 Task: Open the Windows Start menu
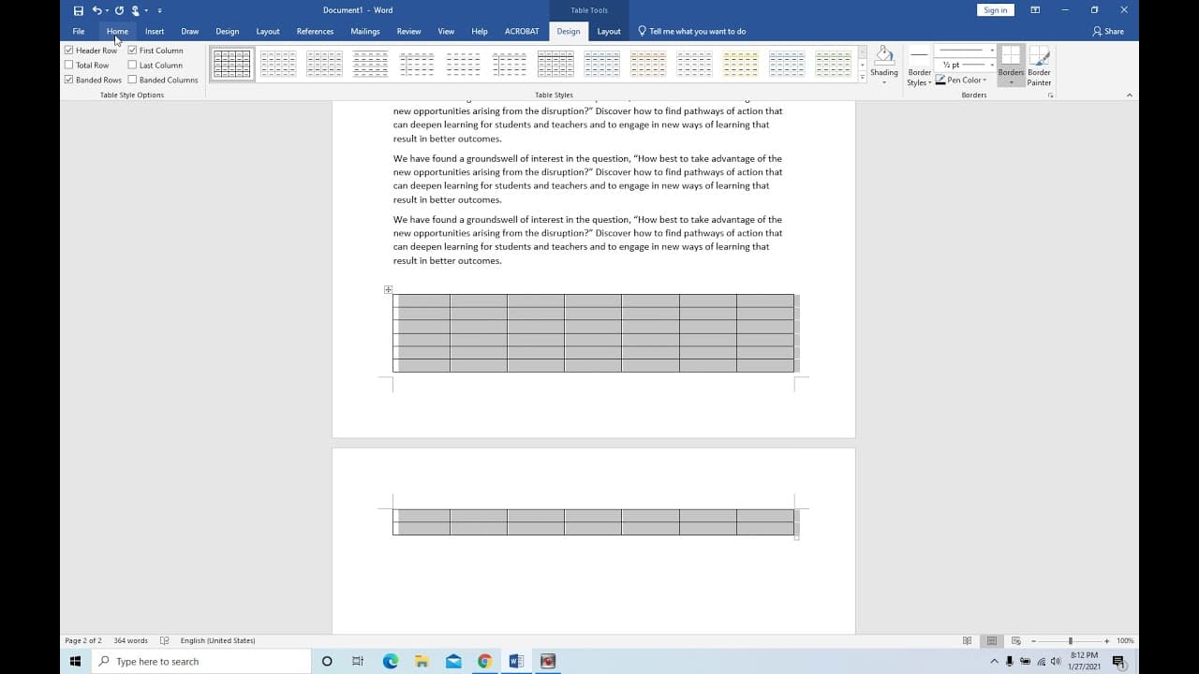pos(75,661)
